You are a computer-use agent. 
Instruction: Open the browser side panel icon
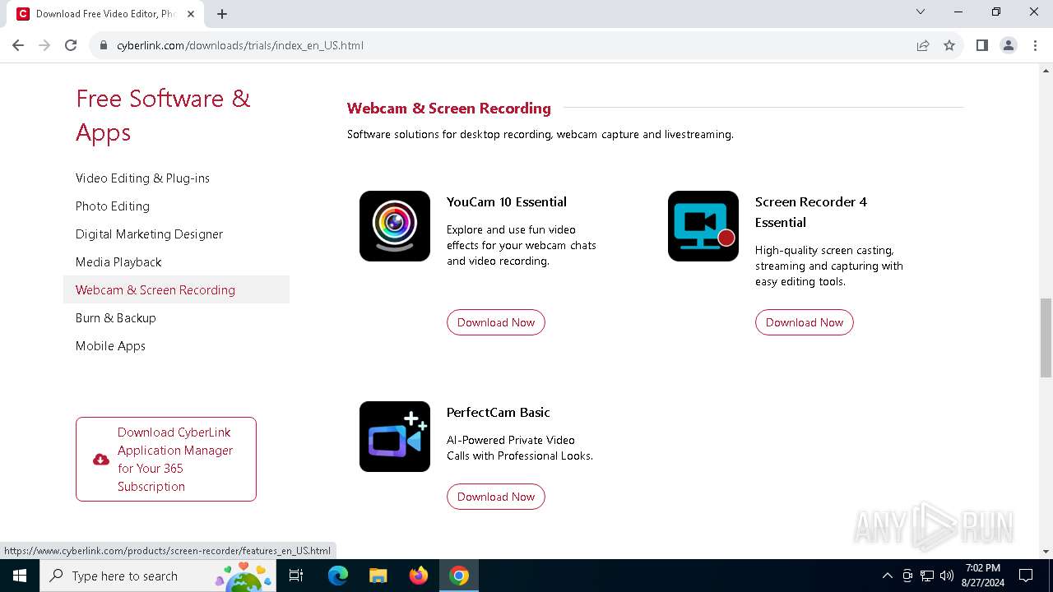[x=981, y=45]
